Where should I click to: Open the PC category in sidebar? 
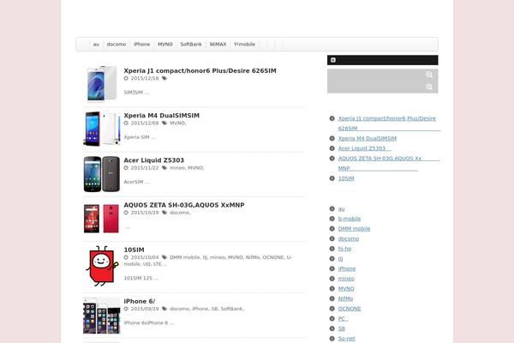[342, 319]
